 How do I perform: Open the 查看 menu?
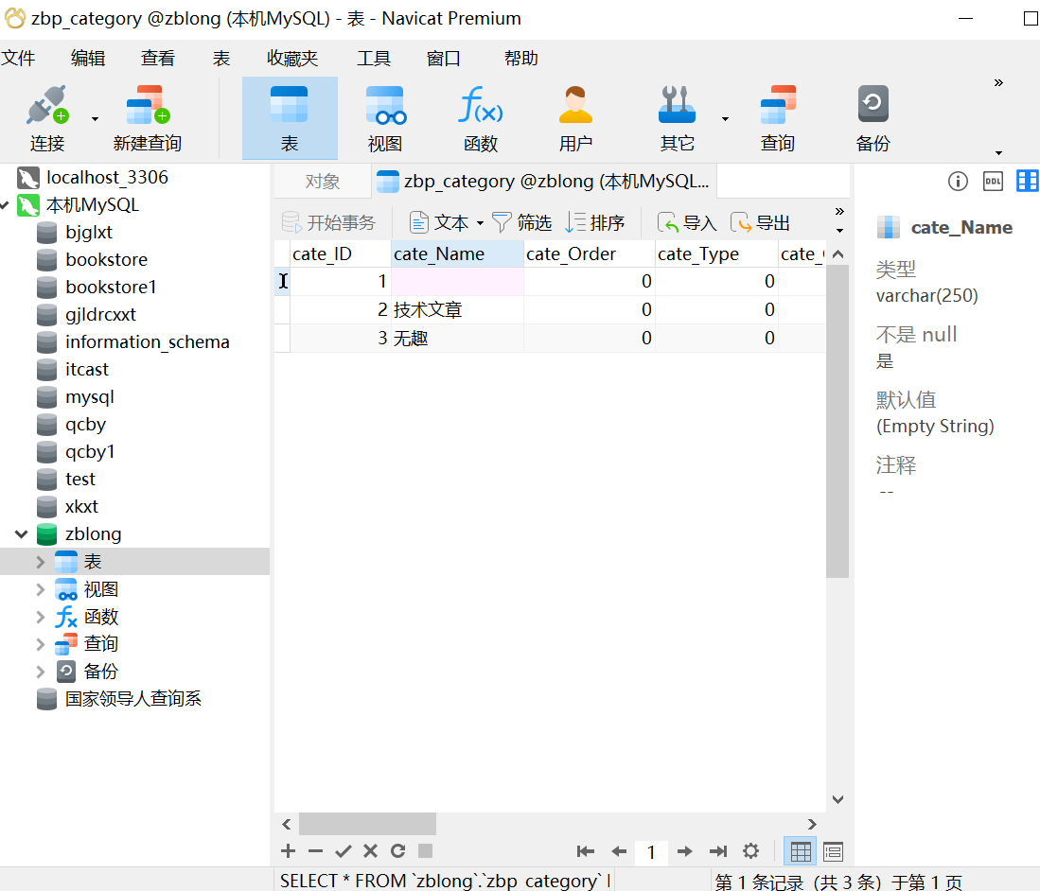(158, 59)
